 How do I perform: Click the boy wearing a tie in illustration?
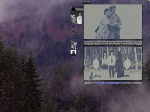112,64
